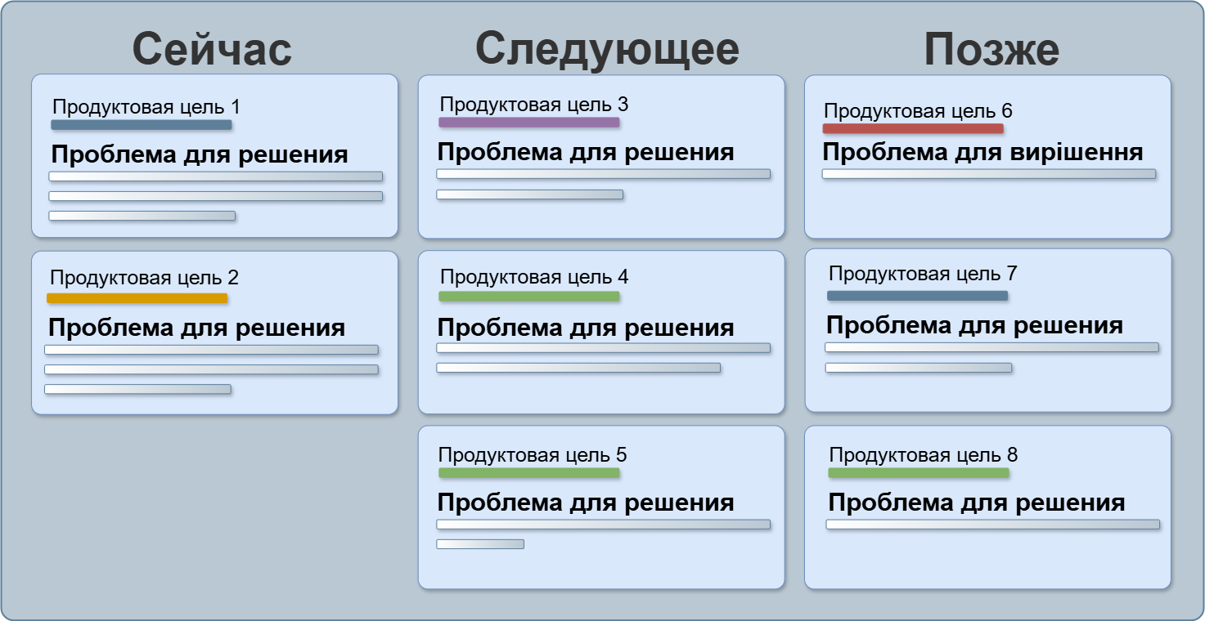Select the blue bar under Продуктовая цель 1

141,125
